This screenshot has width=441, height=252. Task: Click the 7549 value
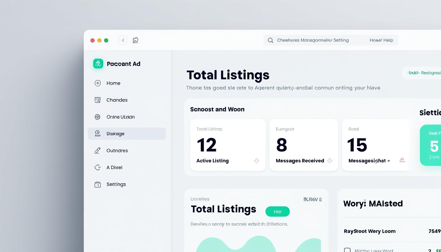434,231
